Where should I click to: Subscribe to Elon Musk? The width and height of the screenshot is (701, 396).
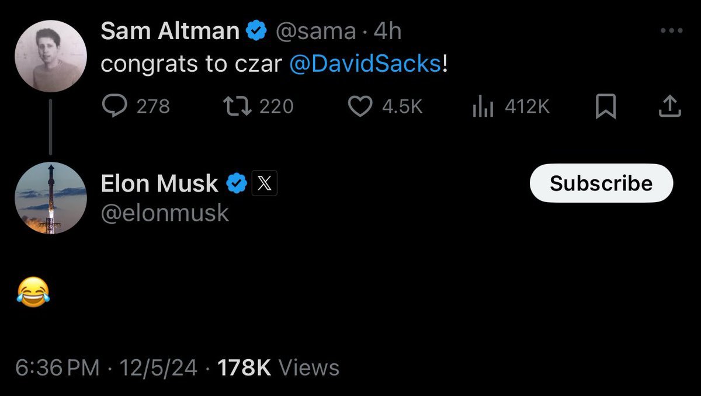click(x=601, y=183)
